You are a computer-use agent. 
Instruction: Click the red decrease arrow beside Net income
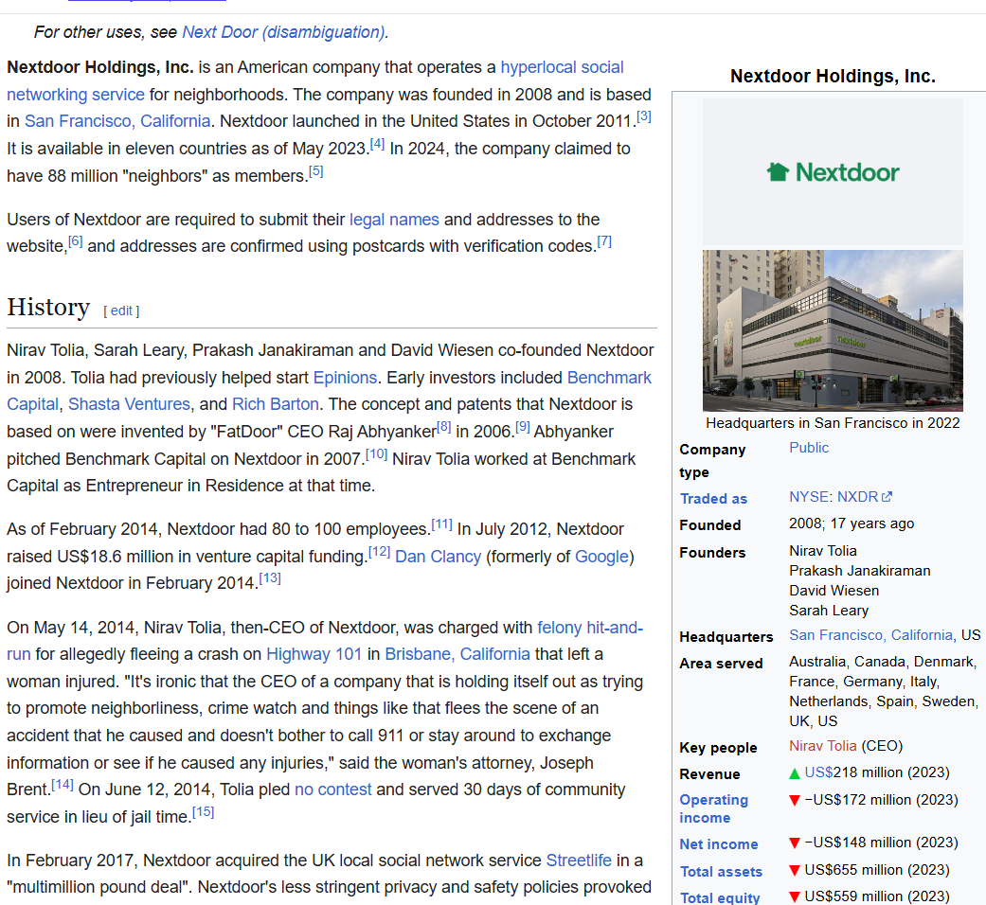[795, 843]
